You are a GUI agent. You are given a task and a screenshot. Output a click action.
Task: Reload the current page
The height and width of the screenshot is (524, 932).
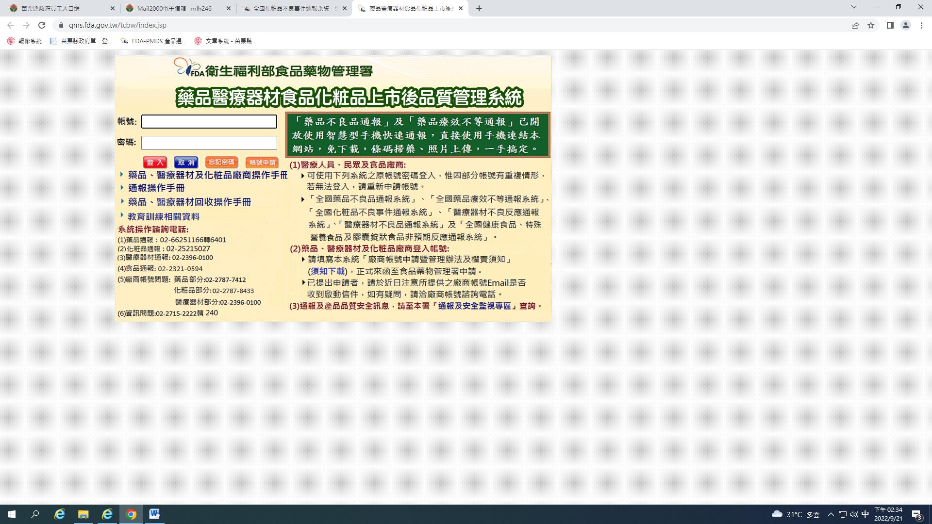[42, 25]
